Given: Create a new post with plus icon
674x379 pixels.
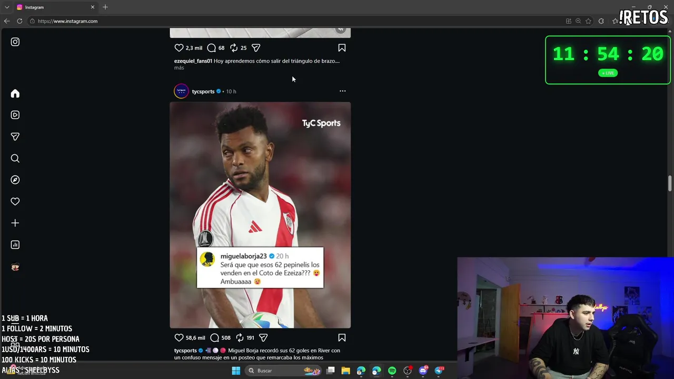Looking at the screenshot, I should point(15,223).
